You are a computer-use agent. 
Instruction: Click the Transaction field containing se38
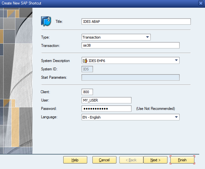[131, 45]
